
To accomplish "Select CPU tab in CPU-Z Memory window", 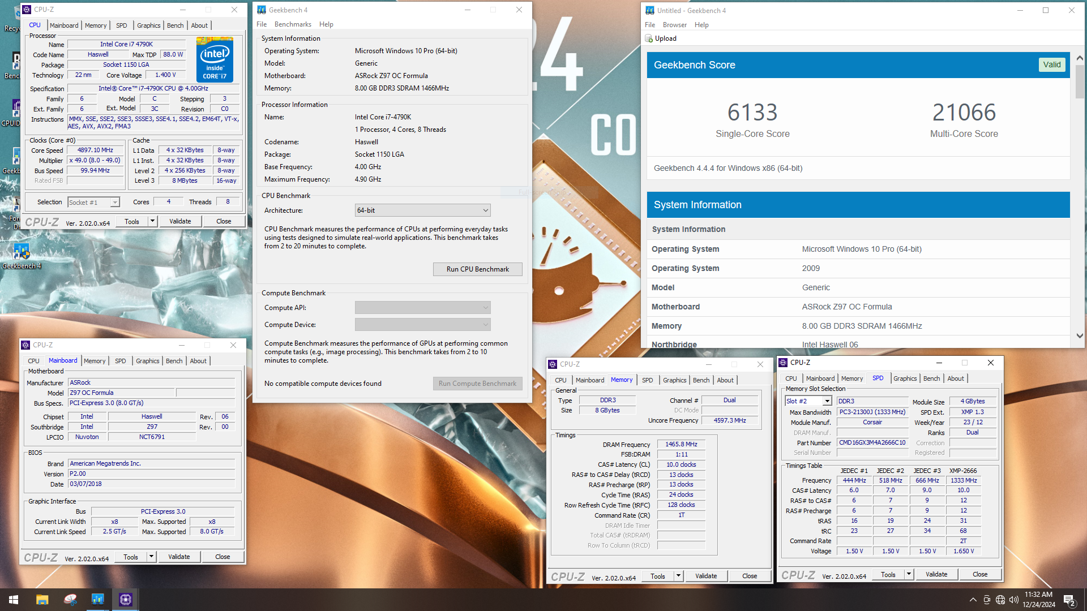I will pyautogui.click(x=560, y=380).
